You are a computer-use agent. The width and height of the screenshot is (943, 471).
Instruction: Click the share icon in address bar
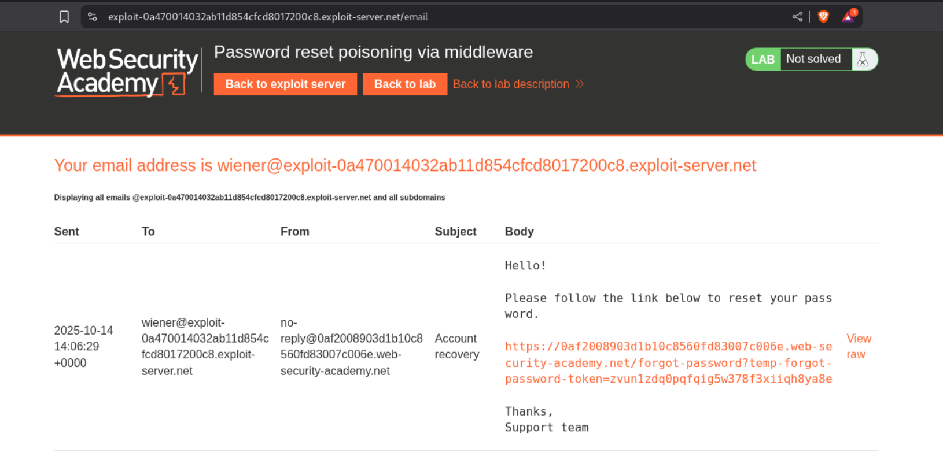797,17
